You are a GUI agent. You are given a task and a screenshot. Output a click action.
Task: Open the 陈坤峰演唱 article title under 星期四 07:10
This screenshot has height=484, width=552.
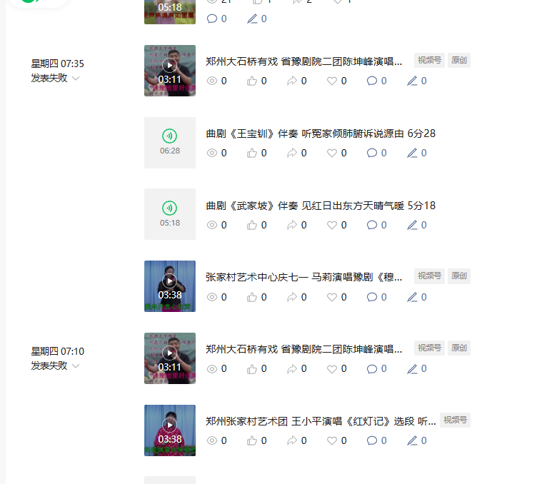(303, 349)
